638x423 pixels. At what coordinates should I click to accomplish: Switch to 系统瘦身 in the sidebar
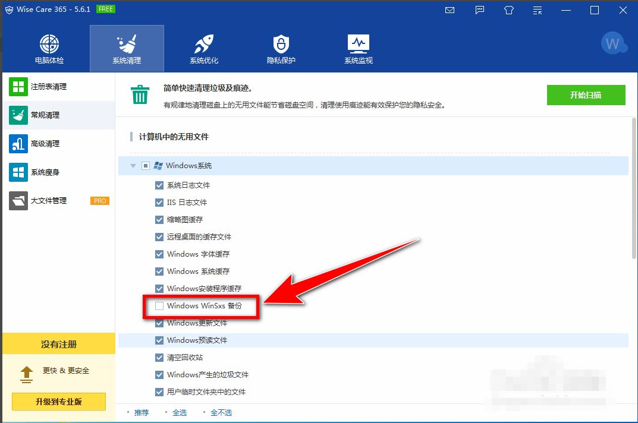[x=45, y=172]
